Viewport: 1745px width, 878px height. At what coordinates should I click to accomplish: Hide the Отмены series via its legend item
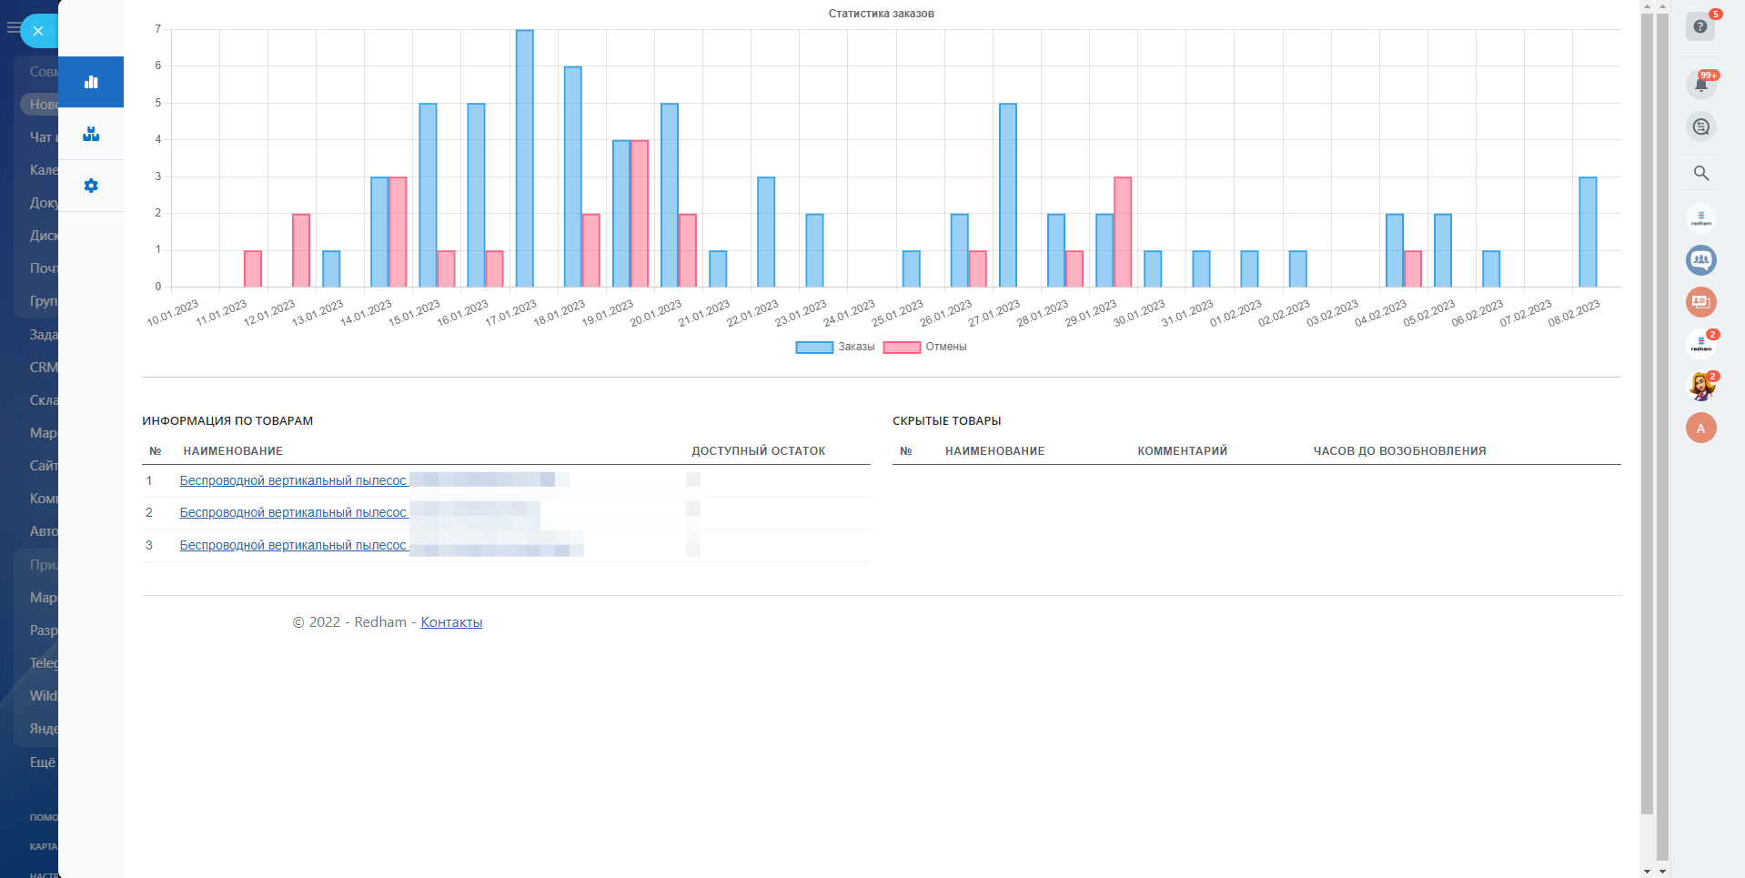pyautogui.click(x=924, y=347)
